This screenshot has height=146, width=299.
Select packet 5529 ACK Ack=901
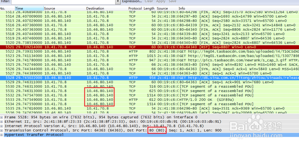coord(149,82)
